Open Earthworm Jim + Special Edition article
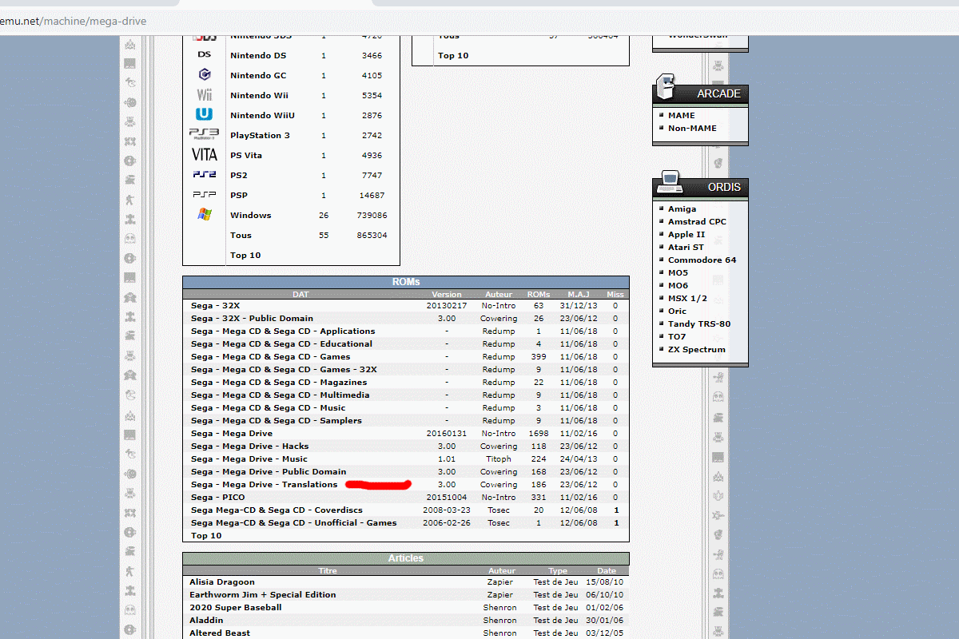The image size is (959, 639). pyautogui.click(x=263, y=594)
